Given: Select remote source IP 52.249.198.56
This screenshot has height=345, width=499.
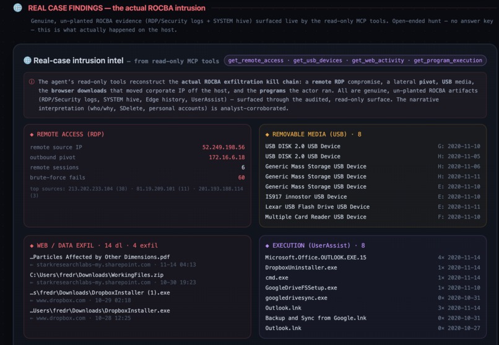Looking at the screenshot, I should pos(223,147).
